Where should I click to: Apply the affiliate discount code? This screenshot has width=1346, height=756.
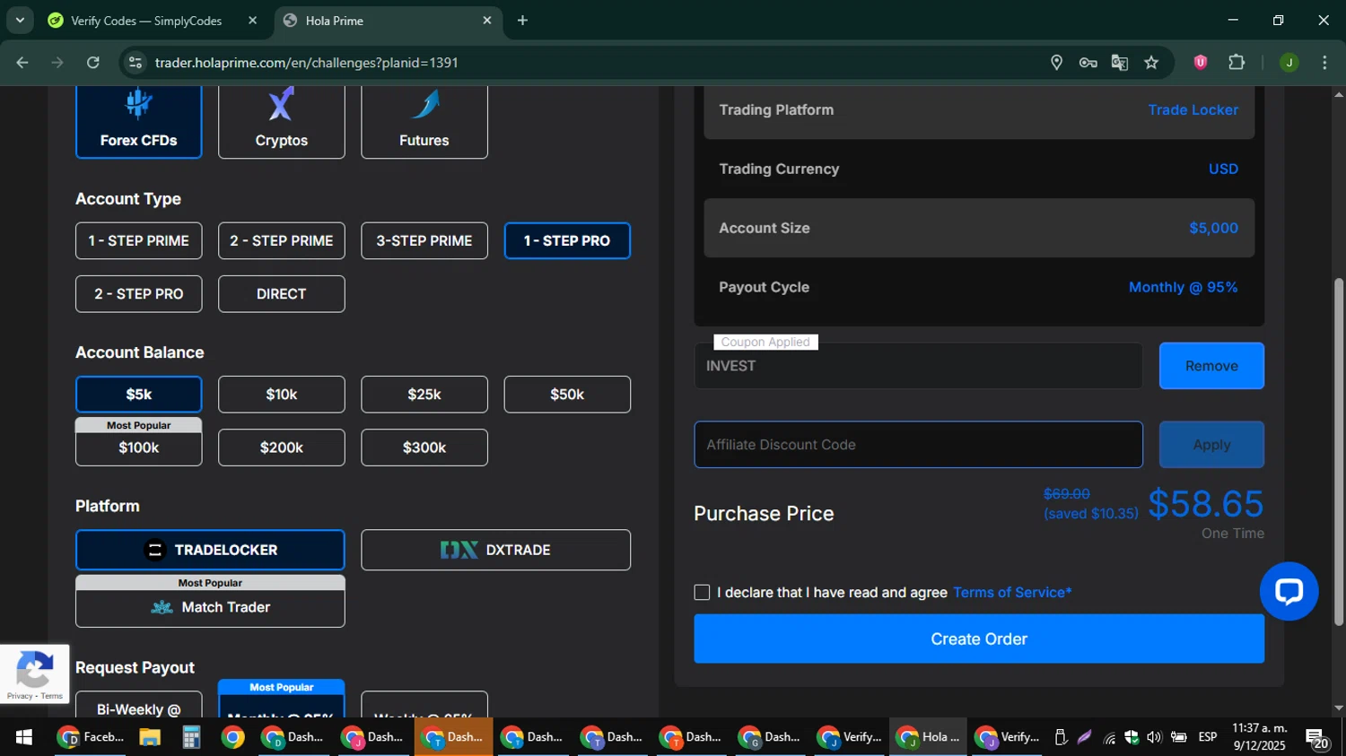[x=1211, y=445]
